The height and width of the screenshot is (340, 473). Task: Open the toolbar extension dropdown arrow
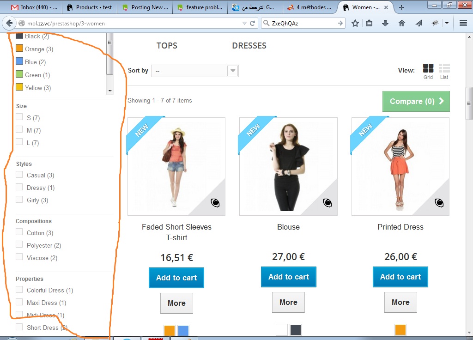447,23
